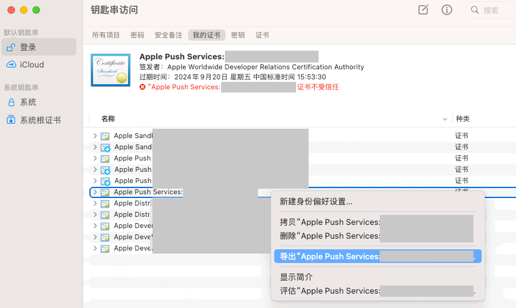516x308 pixels.
Task: Click the certificate thumbnail image
Action: (x=111, y=70)
